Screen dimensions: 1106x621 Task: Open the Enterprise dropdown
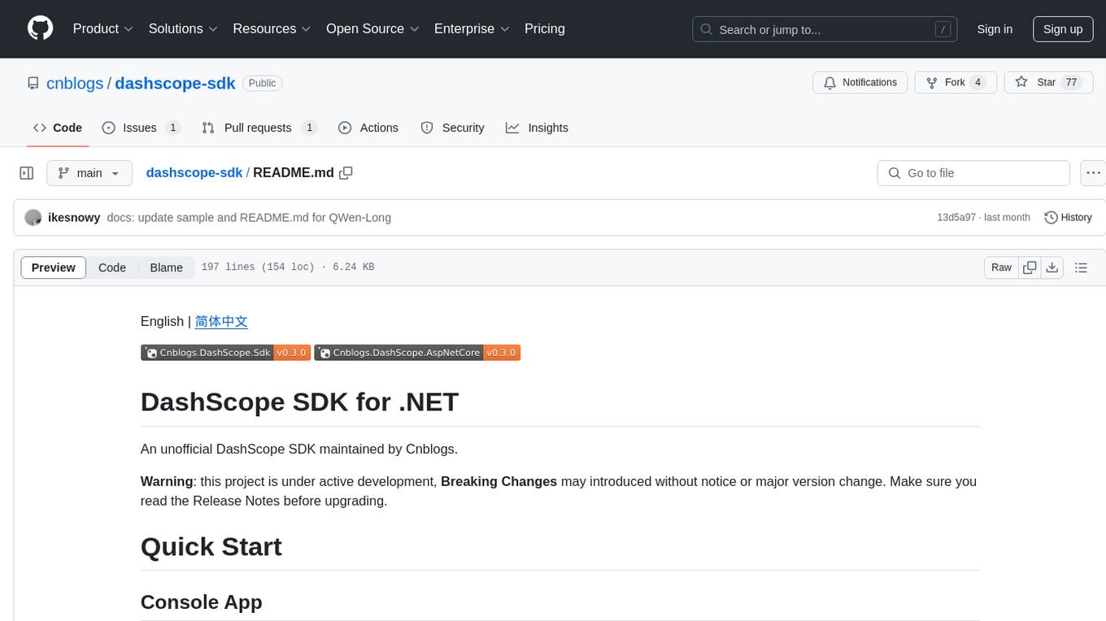pos(472,28)
